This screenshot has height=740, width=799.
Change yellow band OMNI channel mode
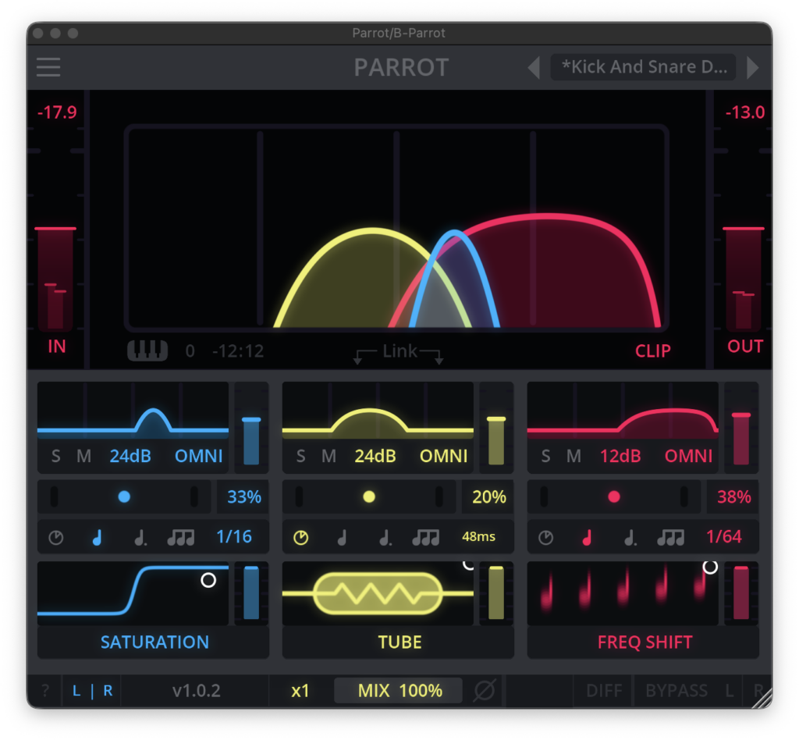click(x=443, y=456)
